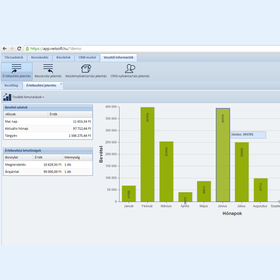Close the Értékesítési jelentés tab
The height and width of the screenshot is (280, 280).
pyautogui.click(x=61, y=84)
